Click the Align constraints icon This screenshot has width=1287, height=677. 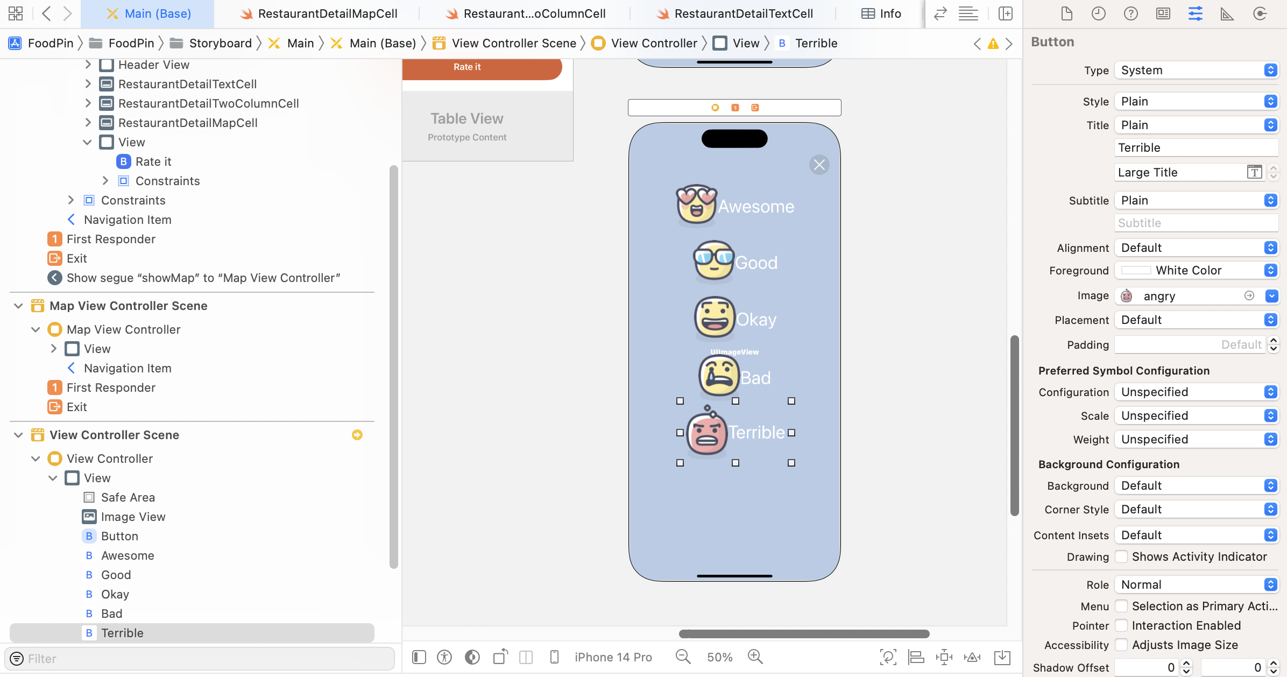click(x=916, y=657)
